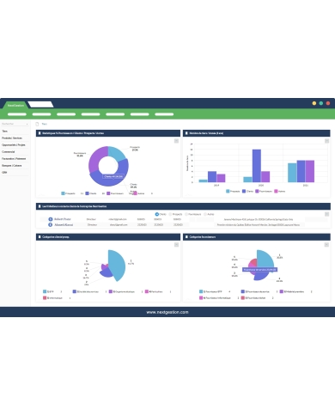Screen dimensions: 335x416
Task: Click the page icon in the breadcrumb
Action: (x=37, y=124)
